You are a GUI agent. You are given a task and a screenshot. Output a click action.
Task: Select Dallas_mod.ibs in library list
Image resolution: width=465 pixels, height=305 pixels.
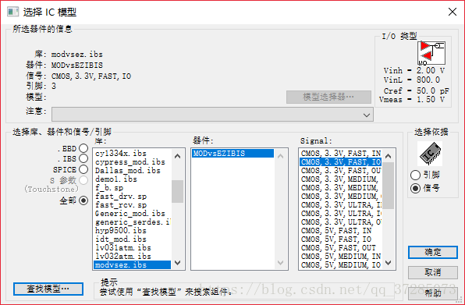tap(133, 170)
